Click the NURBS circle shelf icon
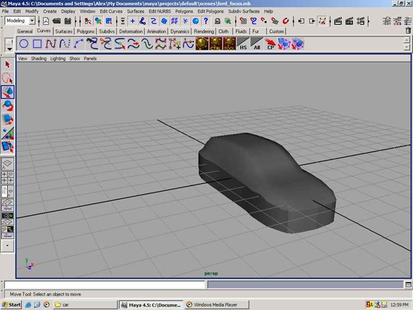The image size is (413, 310). 23,44
